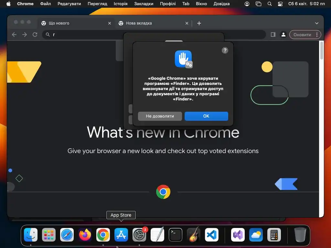Open the "Файл" menu

[46, 4]
